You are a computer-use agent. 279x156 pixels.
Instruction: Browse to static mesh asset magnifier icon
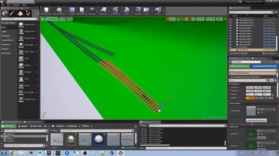pos(262,113)
